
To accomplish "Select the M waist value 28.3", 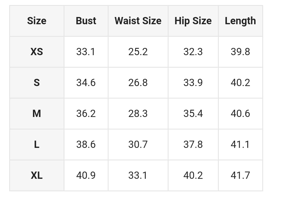I will [x=138, y=114].
